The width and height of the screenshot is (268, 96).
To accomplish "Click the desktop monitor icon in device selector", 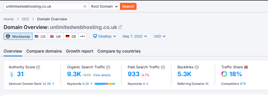I will click(95, 36).
